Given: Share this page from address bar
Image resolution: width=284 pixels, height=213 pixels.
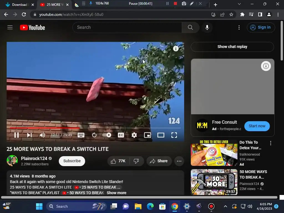Looking at the screenshot, I should pyautogui.click(x=222, y=14).
